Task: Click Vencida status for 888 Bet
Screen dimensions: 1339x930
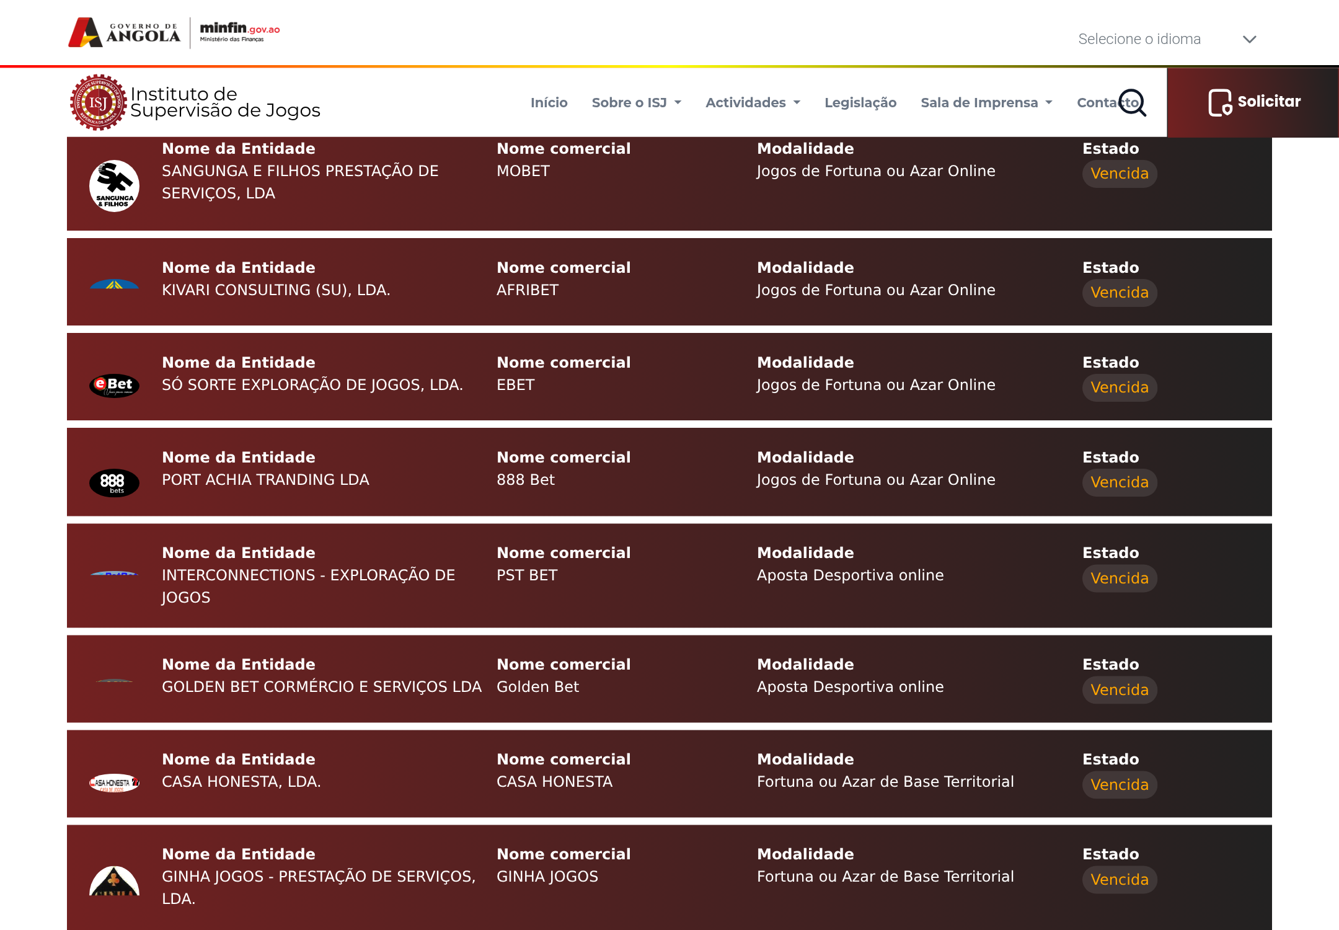Action: point(1120,482)
